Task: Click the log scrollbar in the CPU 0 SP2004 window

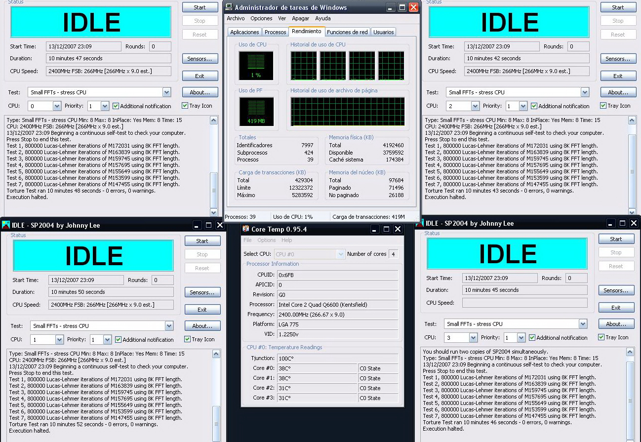Action: (x=214, y=166)
